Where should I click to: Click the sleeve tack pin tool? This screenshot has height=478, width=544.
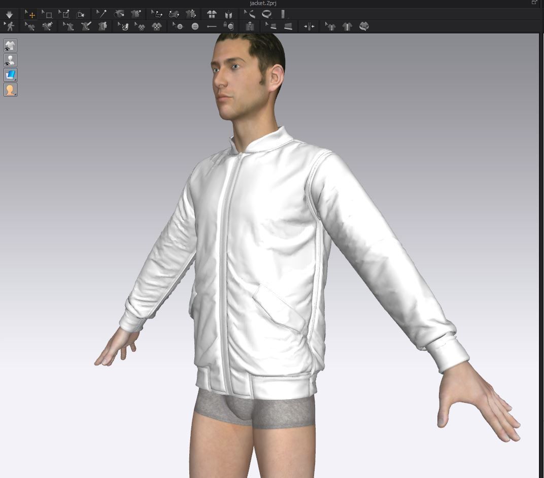(x=119, y=15)
